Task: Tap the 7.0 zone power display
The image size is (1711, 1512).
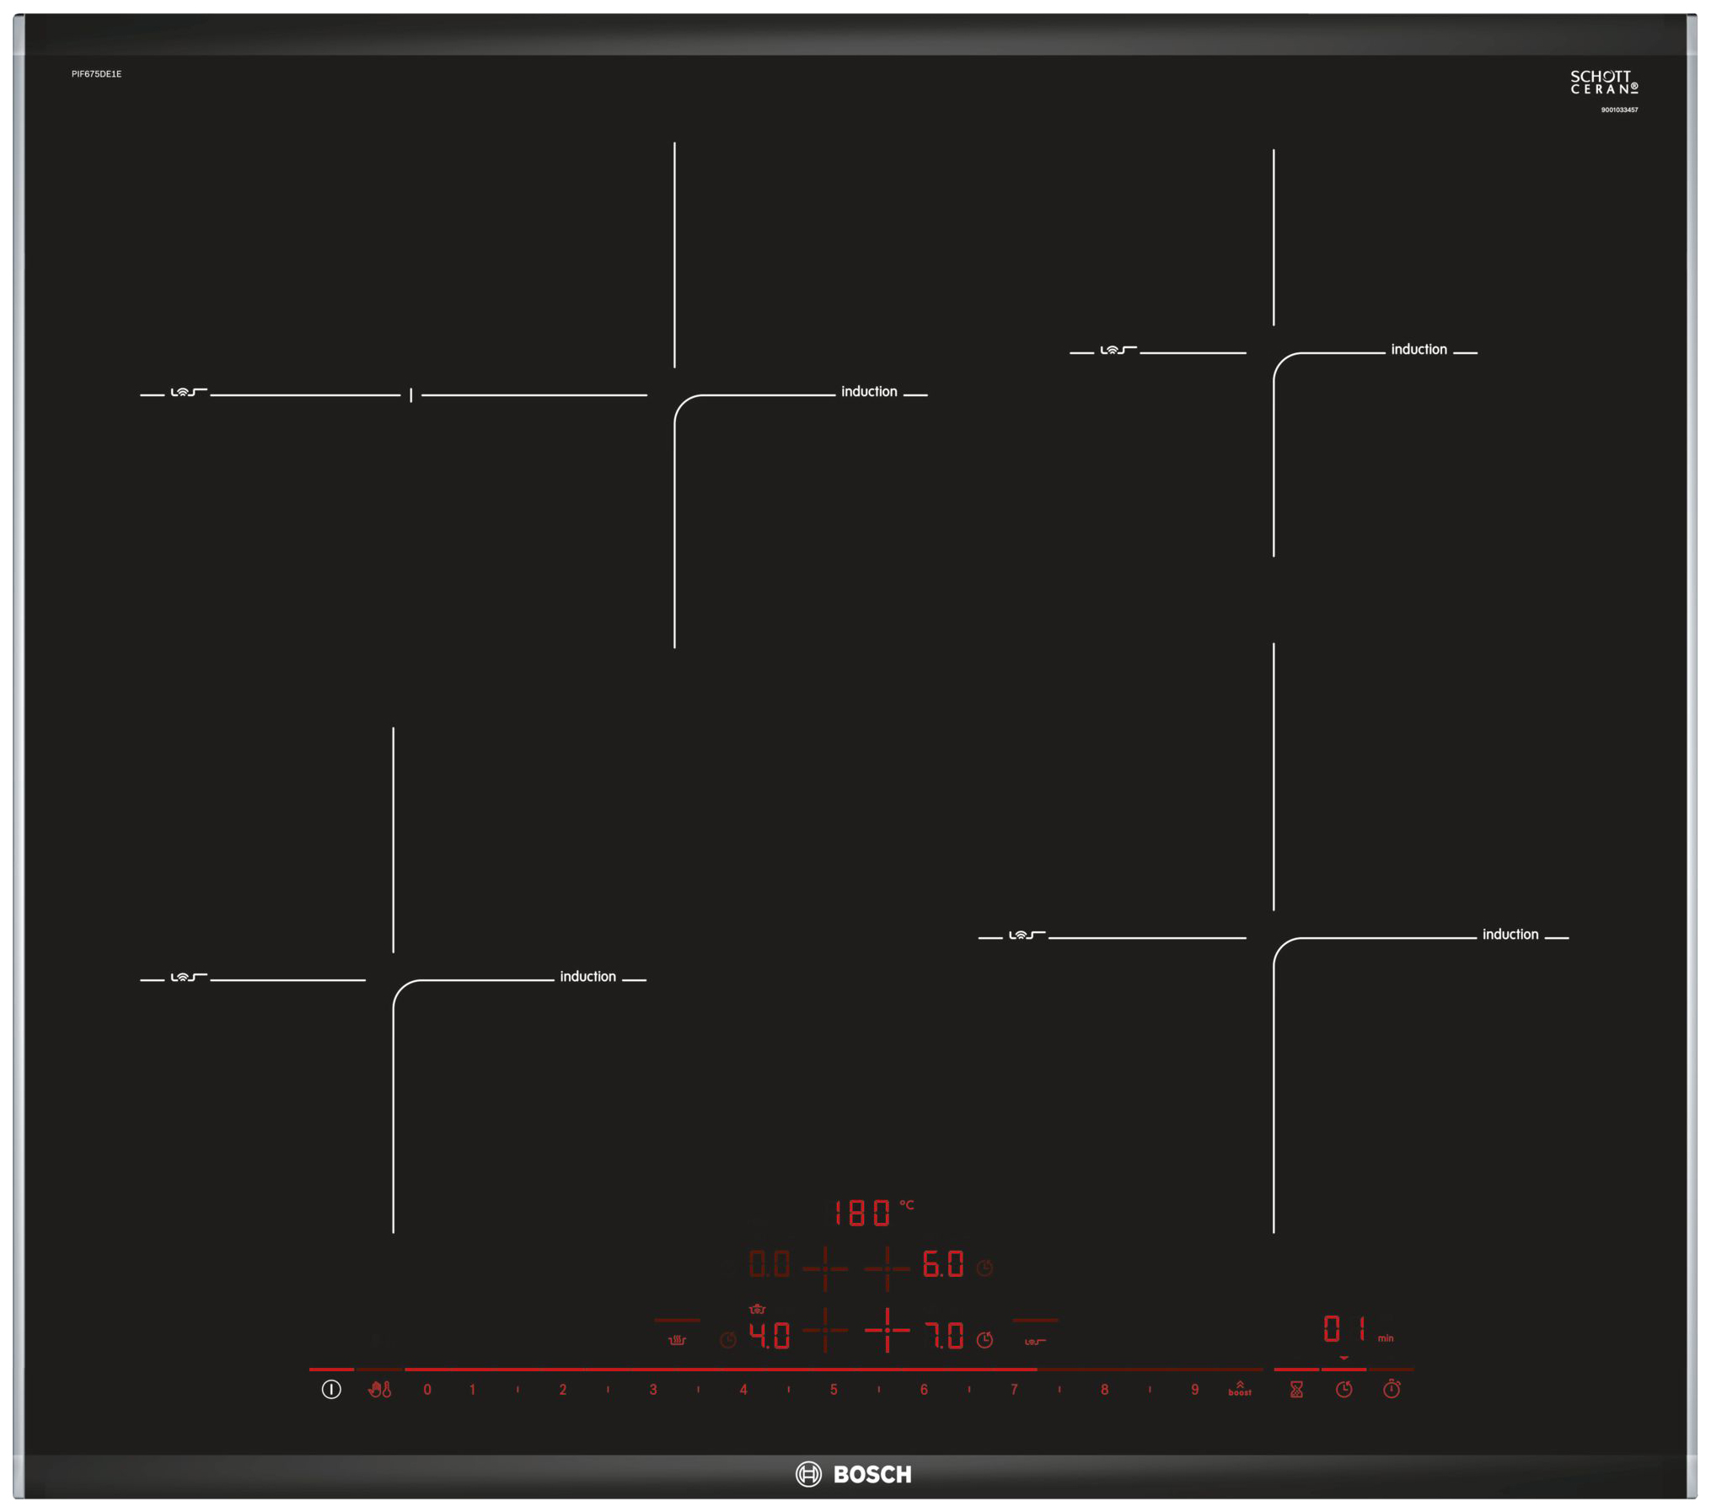Action: [x=944, y=1335]
